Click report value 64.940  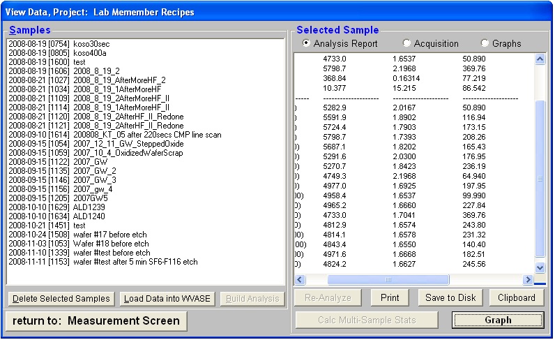474,176
